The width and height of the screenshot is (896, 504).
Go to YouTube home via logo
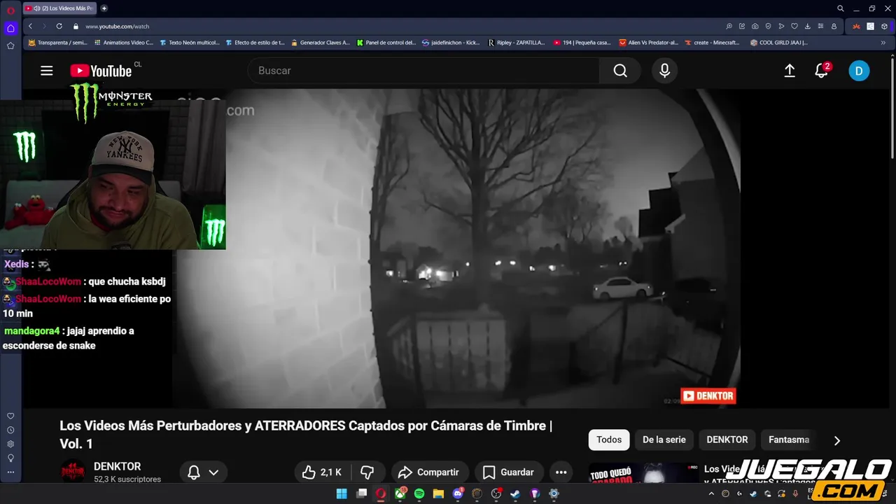pyautogui.click(x=101, y=71)
